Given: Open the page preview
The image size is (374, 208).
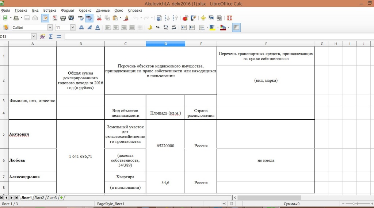Looking at the screenshot, I should click(x=71, y=18).
